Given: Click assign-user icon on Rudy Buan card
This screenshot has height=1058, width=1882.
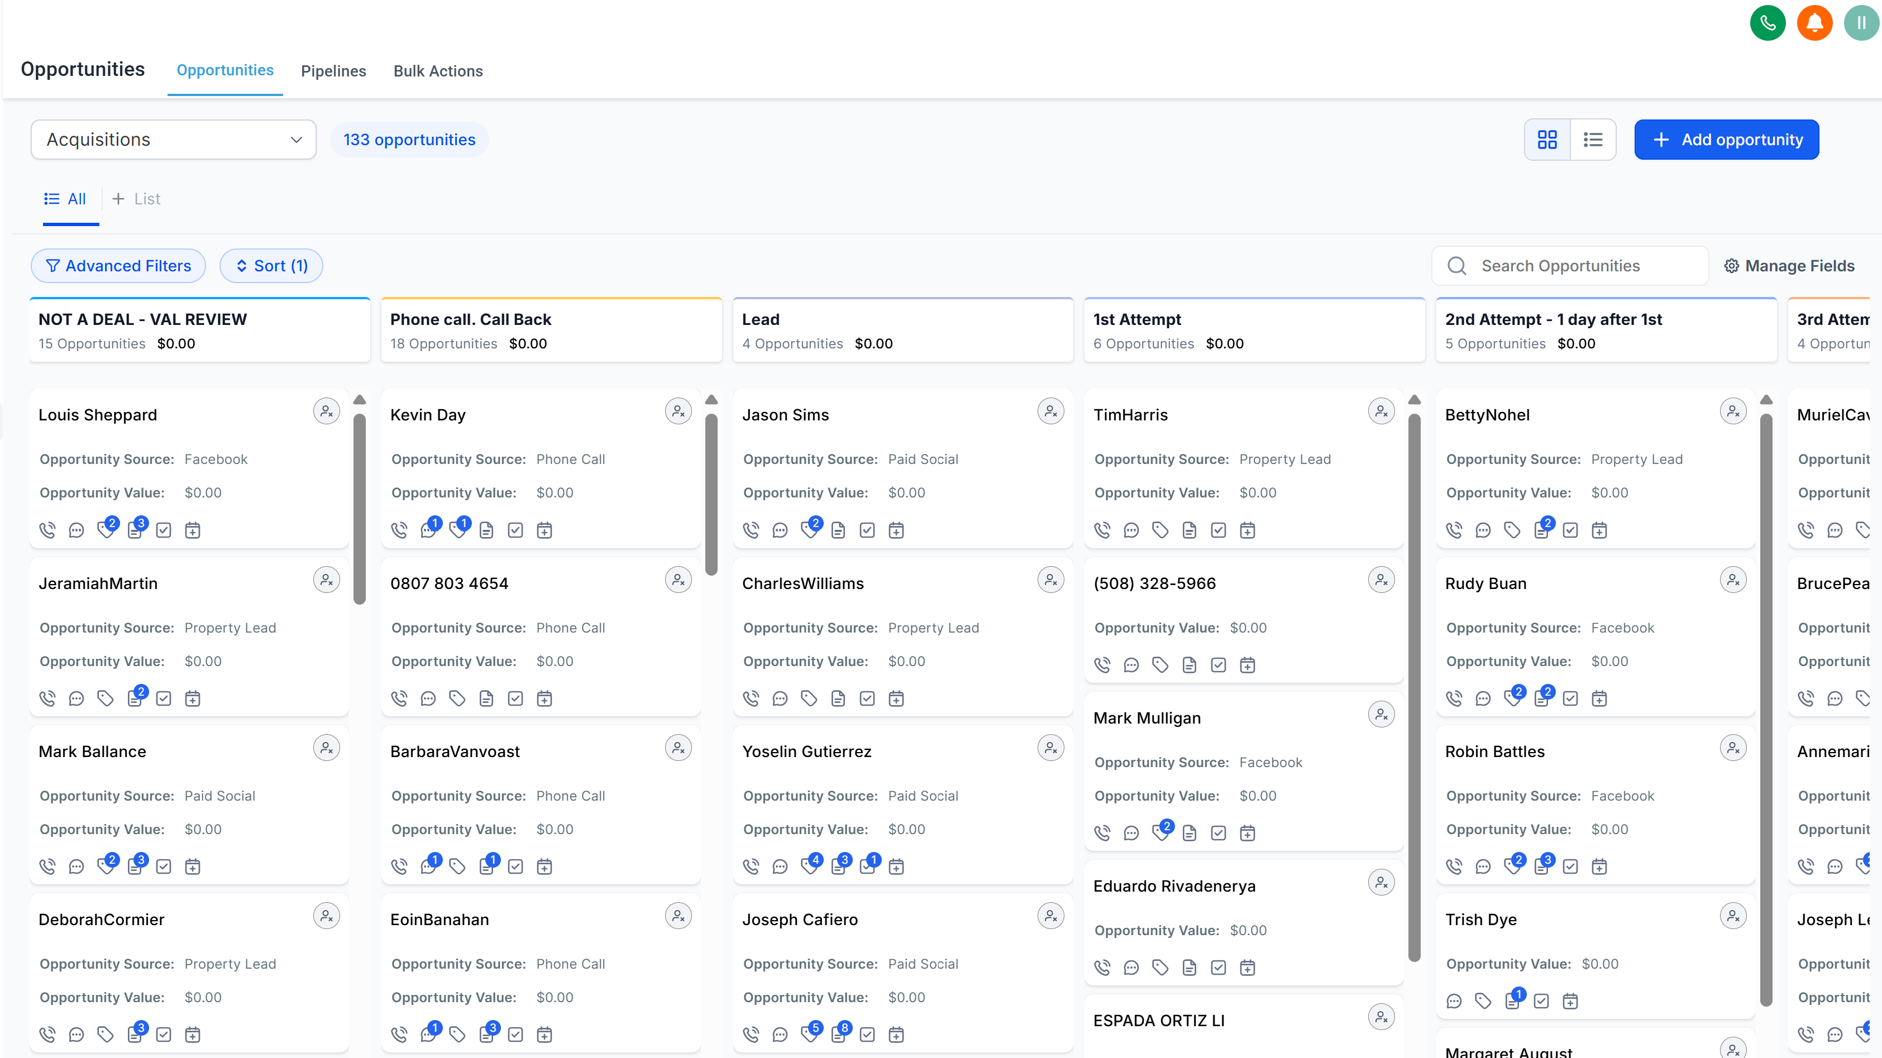Looking at the screenshot, I should point(1732,580).
